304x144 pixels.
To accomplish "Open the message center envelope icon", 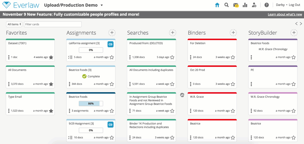I will pos(236,5).
